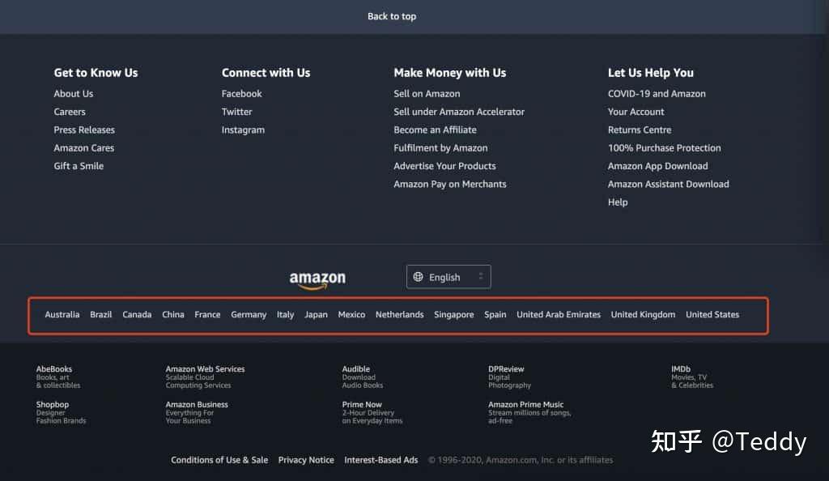829x481 pixels.
Task: Open Amazon Business link
Action: click(x=197, y=412)
